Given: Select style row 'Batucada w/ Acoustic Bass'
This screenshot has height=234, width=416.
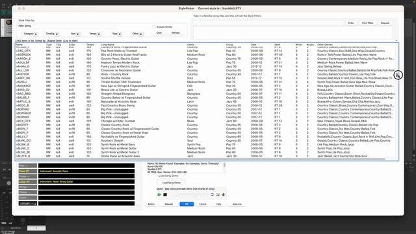Looking at the screenshot, I should [205, 101].
